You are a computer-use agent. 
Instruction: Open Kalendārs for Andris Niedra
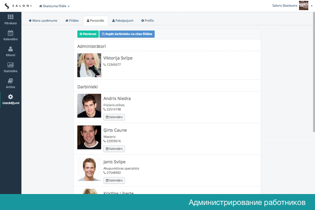114,117
